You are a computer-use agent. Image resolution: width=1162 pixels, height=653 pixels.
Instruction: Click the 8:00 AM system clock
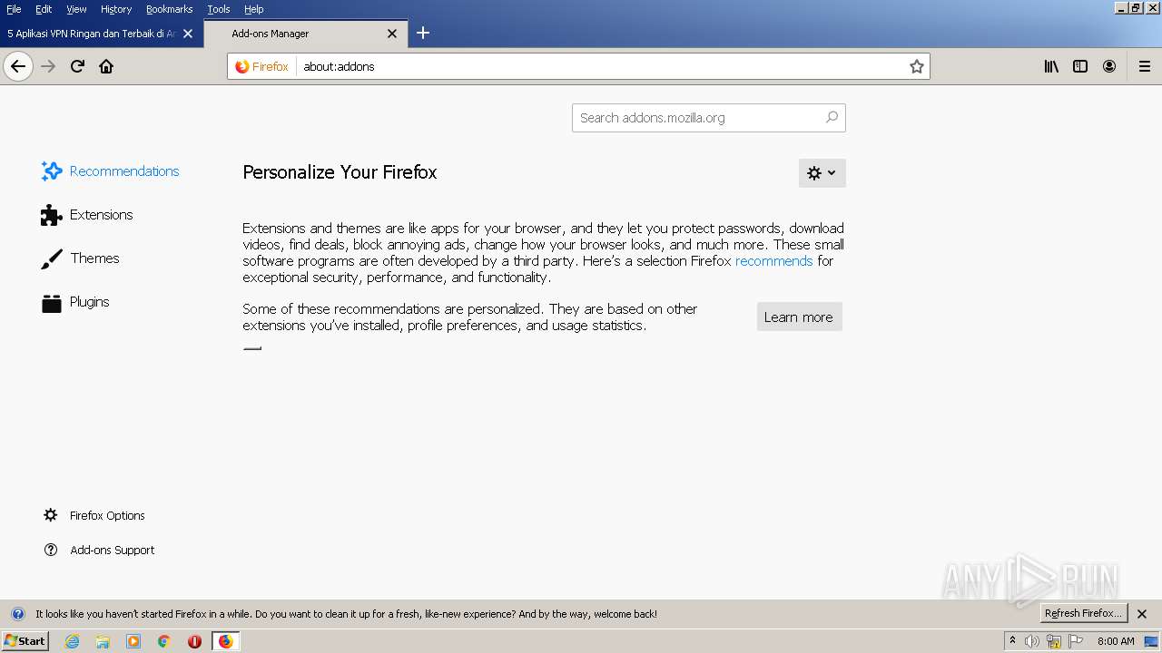(x=1116, y=641)
